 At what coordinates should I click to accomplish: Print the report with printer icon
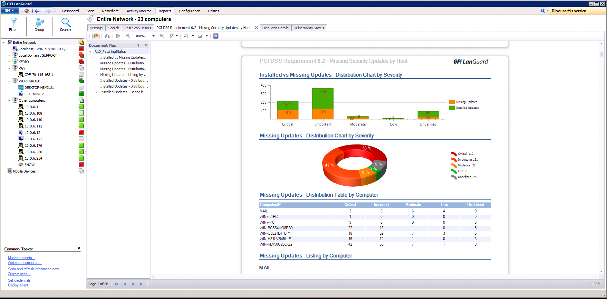pyautogui.click(x=118, y=36)
